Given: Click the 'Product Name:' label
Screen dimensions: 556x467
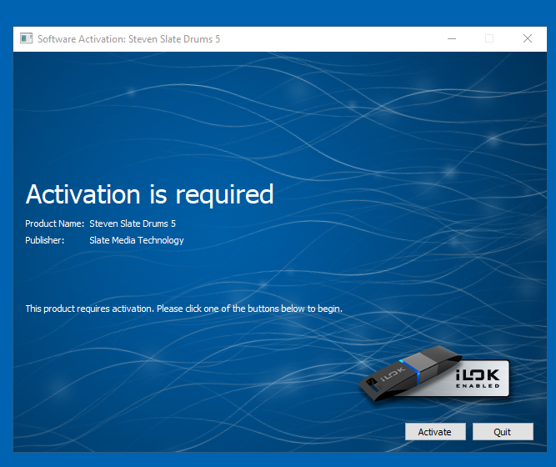Looking at the screenshot, I should 55,223.
